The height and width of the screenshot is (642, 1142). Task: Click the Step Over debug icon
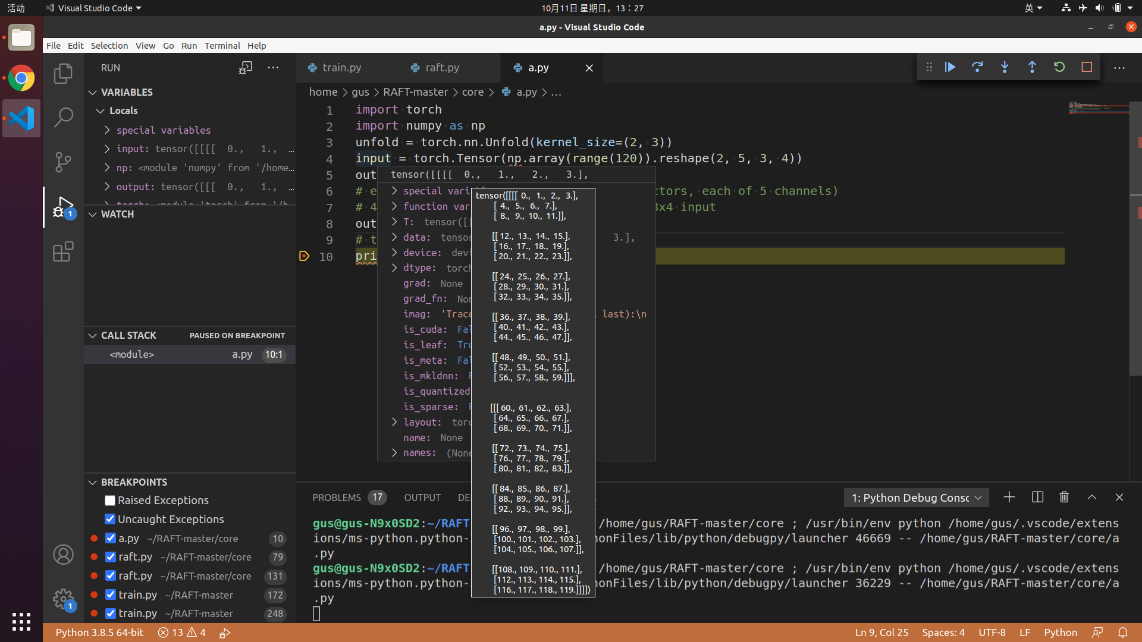point(977,67)
